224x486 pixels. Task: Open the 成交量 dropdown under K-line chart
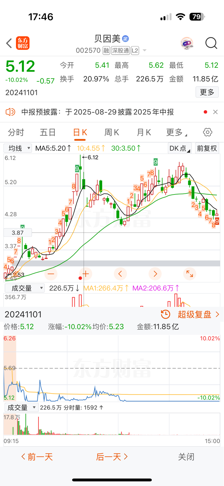pos(25,288)
